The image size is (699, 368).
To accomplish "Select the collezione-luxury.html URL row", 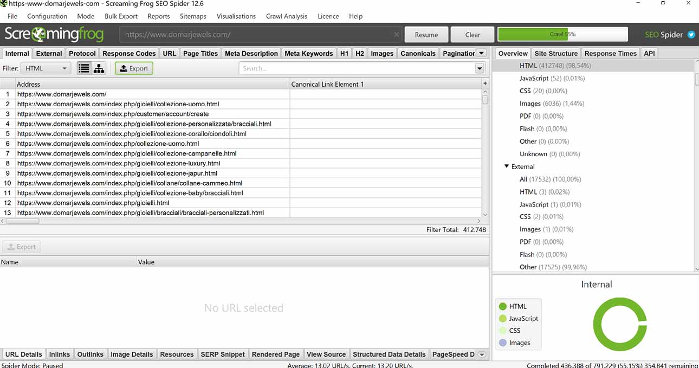I will 241,163.
